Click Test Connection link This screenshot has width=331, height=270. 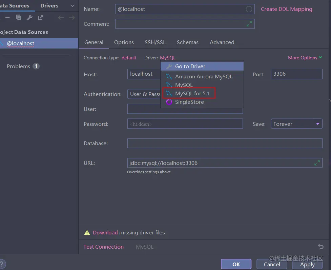[x=103, y=247]
